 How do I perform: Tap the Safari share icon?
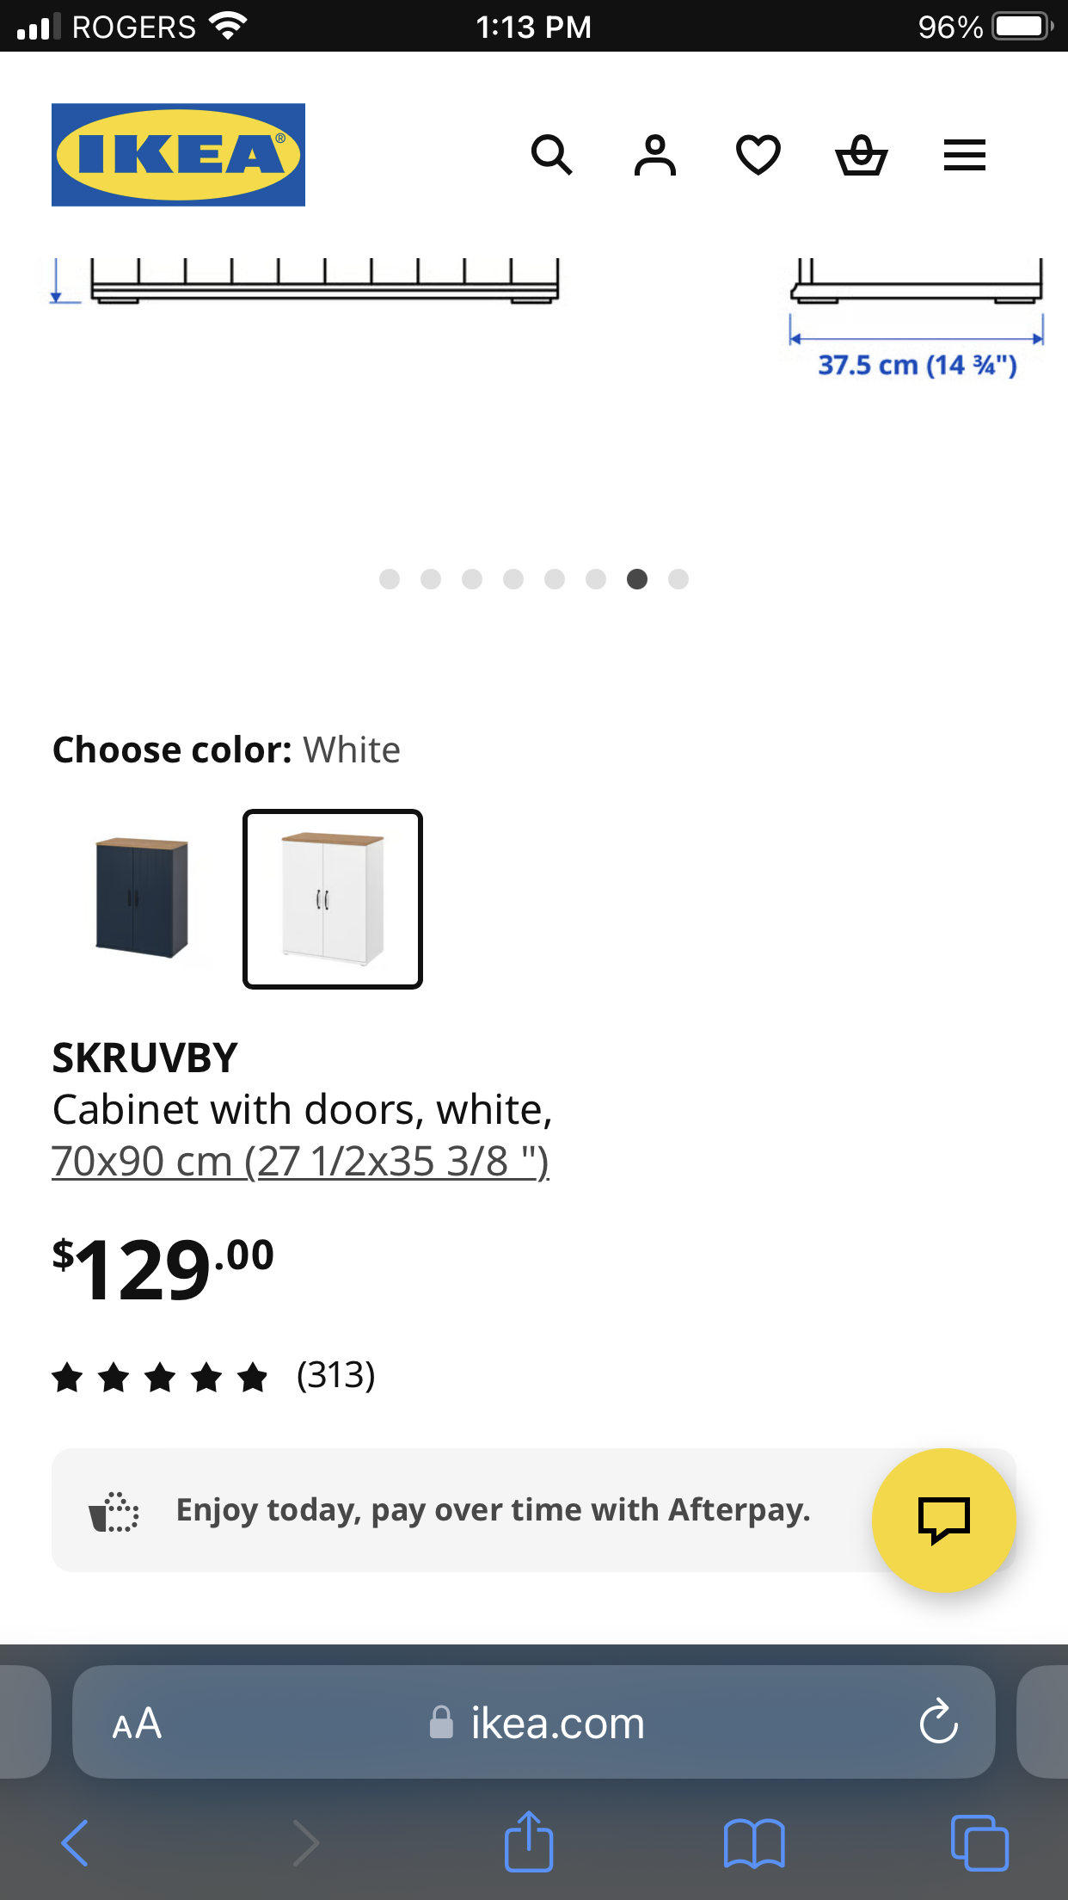coord(528,1841)
